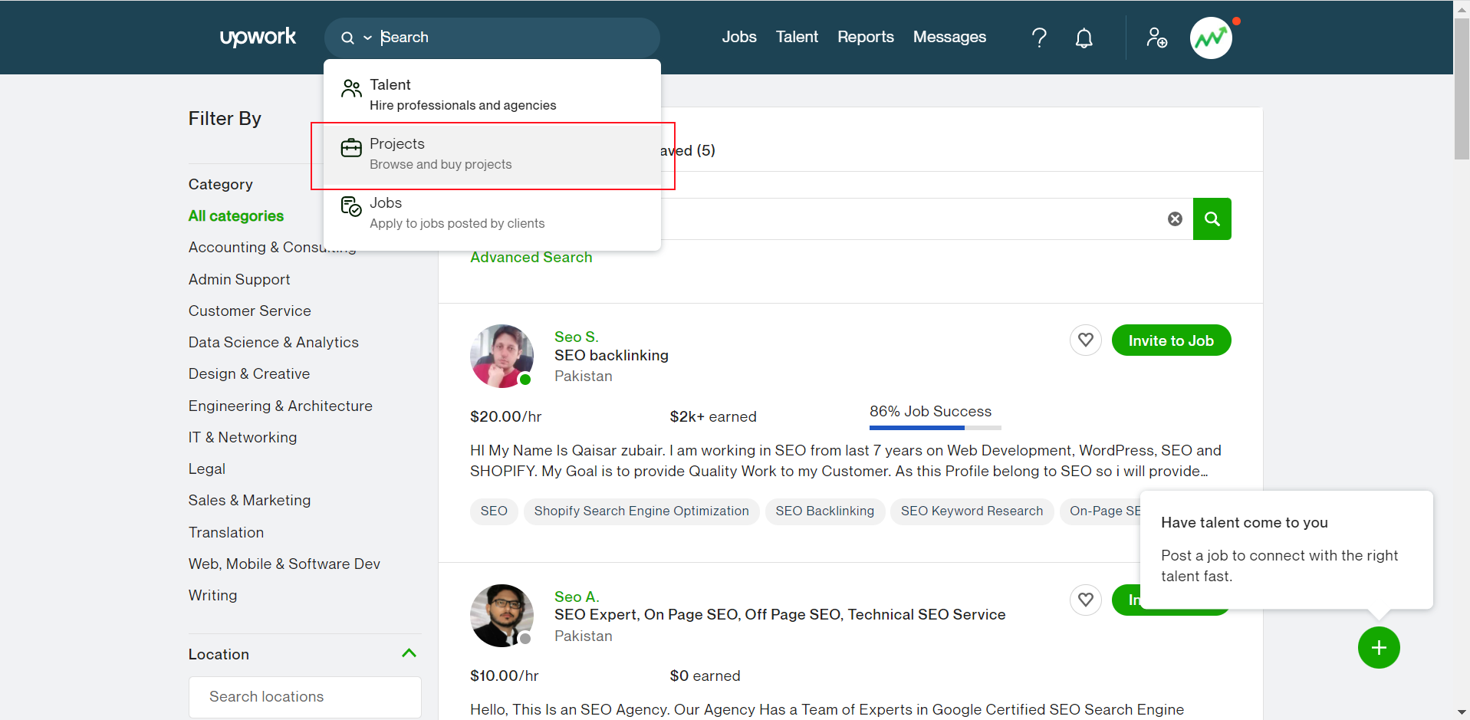Clear the search field with X icon
1470x720 pixels.
pyautogui.click(x=1175, y=219)
